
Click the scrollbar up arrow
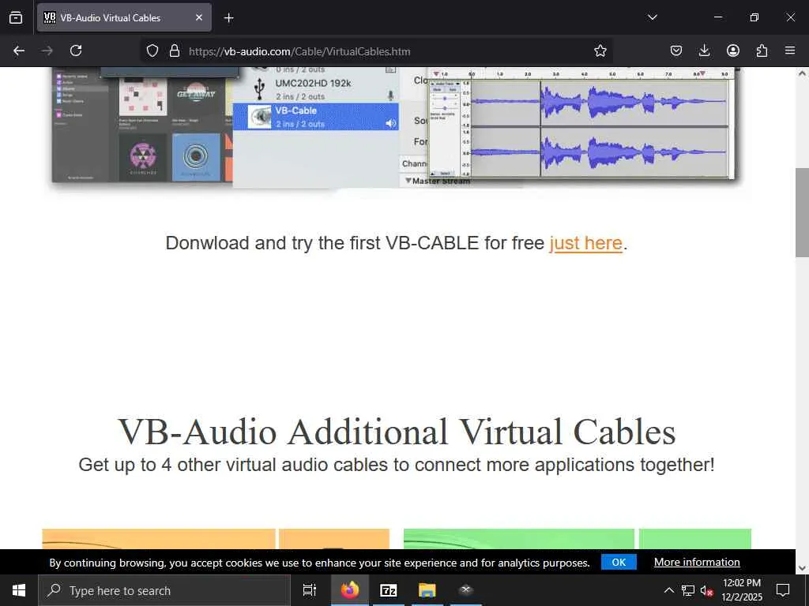(x=802, y=73)
